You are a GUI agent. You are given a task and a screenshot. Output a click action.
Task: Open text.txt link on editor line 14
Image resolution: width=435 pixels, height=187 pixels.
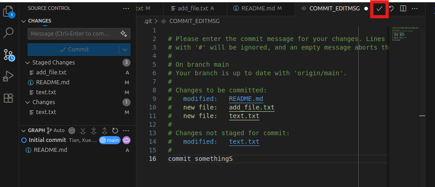coord(244,141)
